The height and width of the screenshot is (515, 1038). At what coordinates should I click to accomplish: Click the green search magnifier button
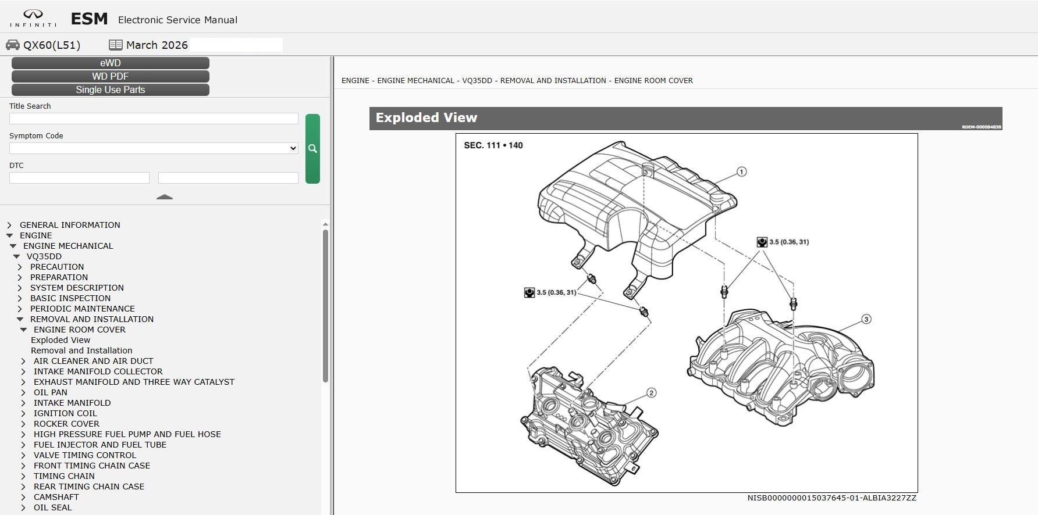click(x=312, y=149)
